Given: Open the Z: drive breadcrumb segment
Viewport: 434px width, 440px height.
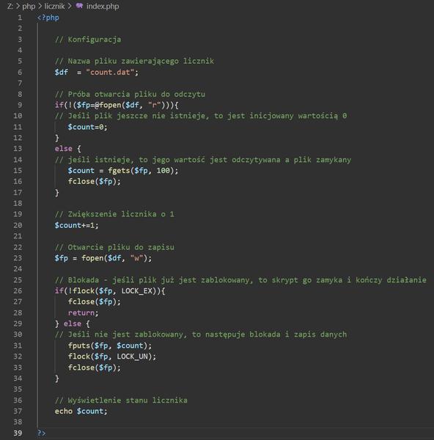Looking at the screenshot, I should point(10,6).
